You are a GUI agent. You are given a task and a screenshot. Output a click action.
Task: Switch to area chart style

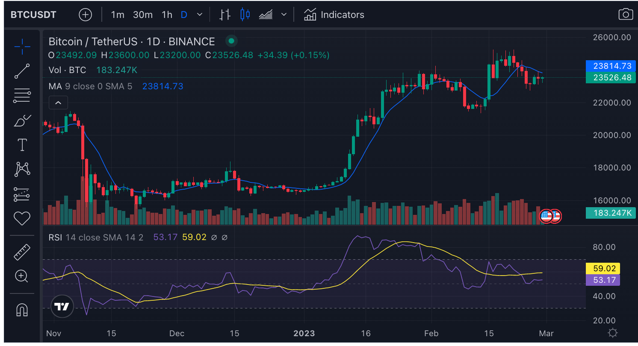pos(266,15)
